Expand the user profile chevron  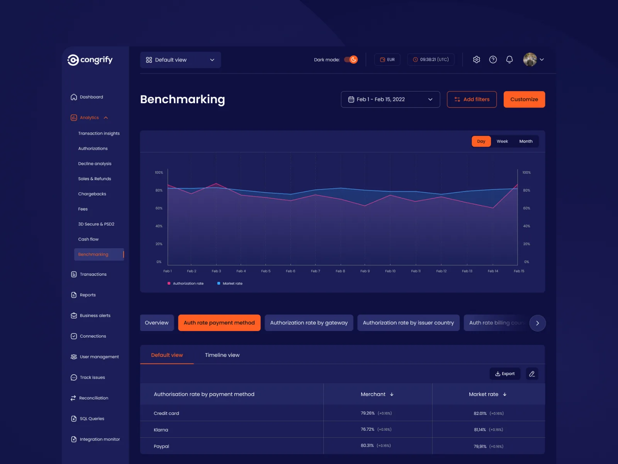pos(542,60)
